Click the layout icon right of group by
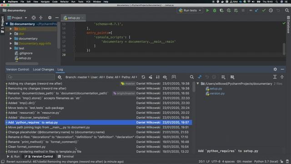Image resolution: width=291 pixels, height=164 pixels. (232, 77)
